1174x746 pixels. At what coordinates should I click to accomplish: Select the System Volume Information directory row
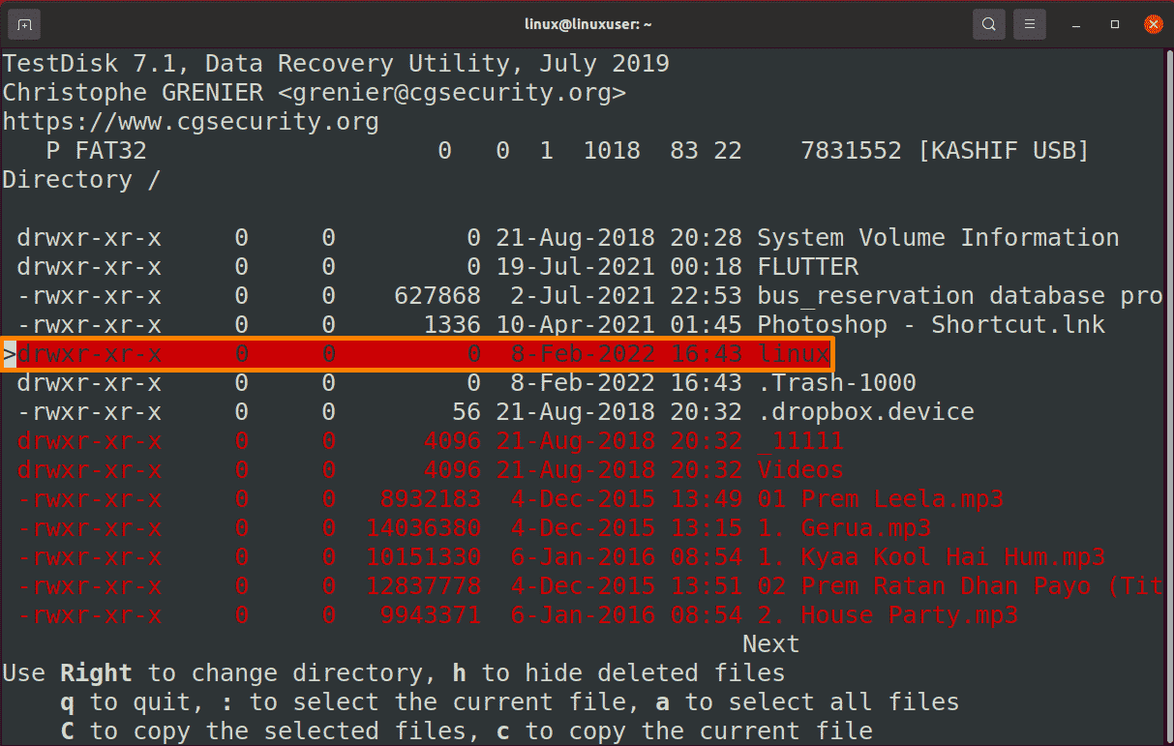click(x=568, y=238)
